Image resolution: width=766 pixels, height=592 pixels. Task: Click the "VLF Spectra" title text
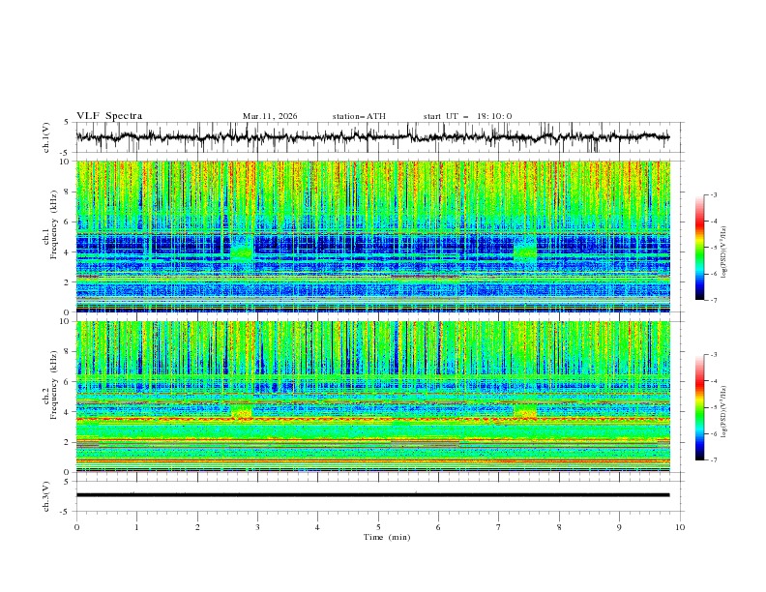[109, 116]
